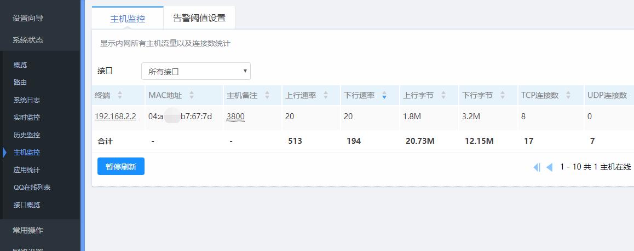Image resolution: width=634 pixels, height=251 pixels.
Task: Sort by 下行速率 column arrows
Action: coord(384,95)
